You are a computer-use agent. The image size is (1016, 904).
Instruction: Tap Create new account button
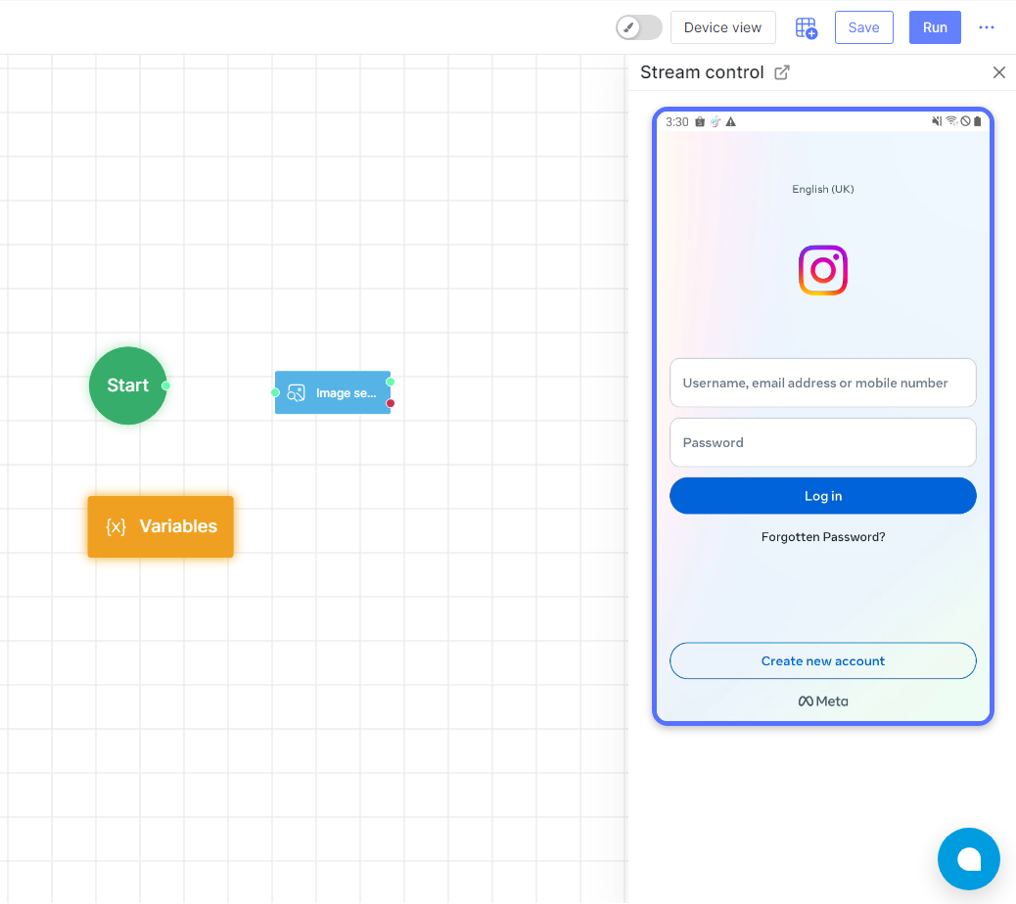[x=823, y=660]
